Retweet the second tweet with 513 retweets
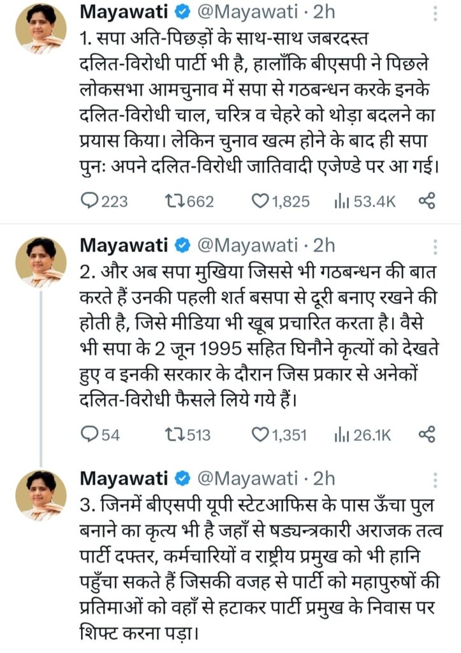This screenshot has width=461, height=653. coord(173,435)
